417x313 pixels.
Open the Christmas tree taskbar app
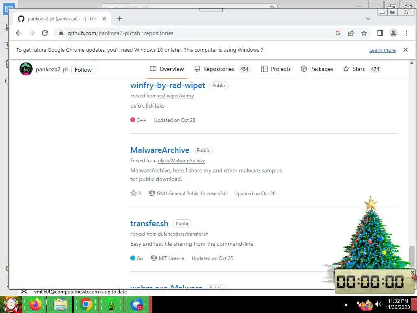coord(111,304)
